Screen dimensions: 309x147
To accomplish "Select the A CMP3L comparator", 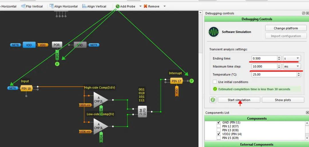I will click(x=100, y=126).
